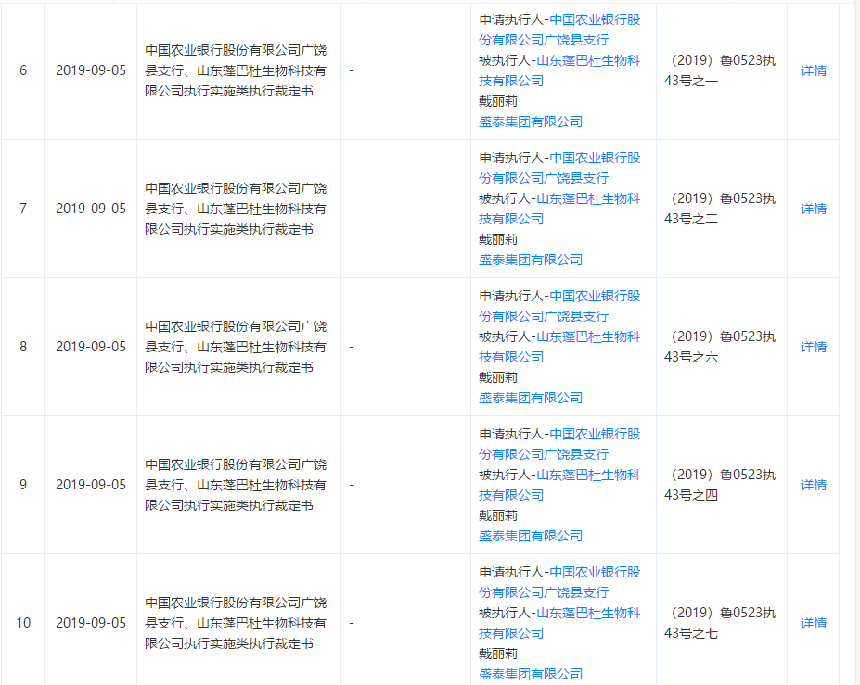860x685 pixels.
Task: Open 中国农业银行股份有限公司广饶县支行 link in row 10
Action: pyautogui.click(x=559, y=582)
